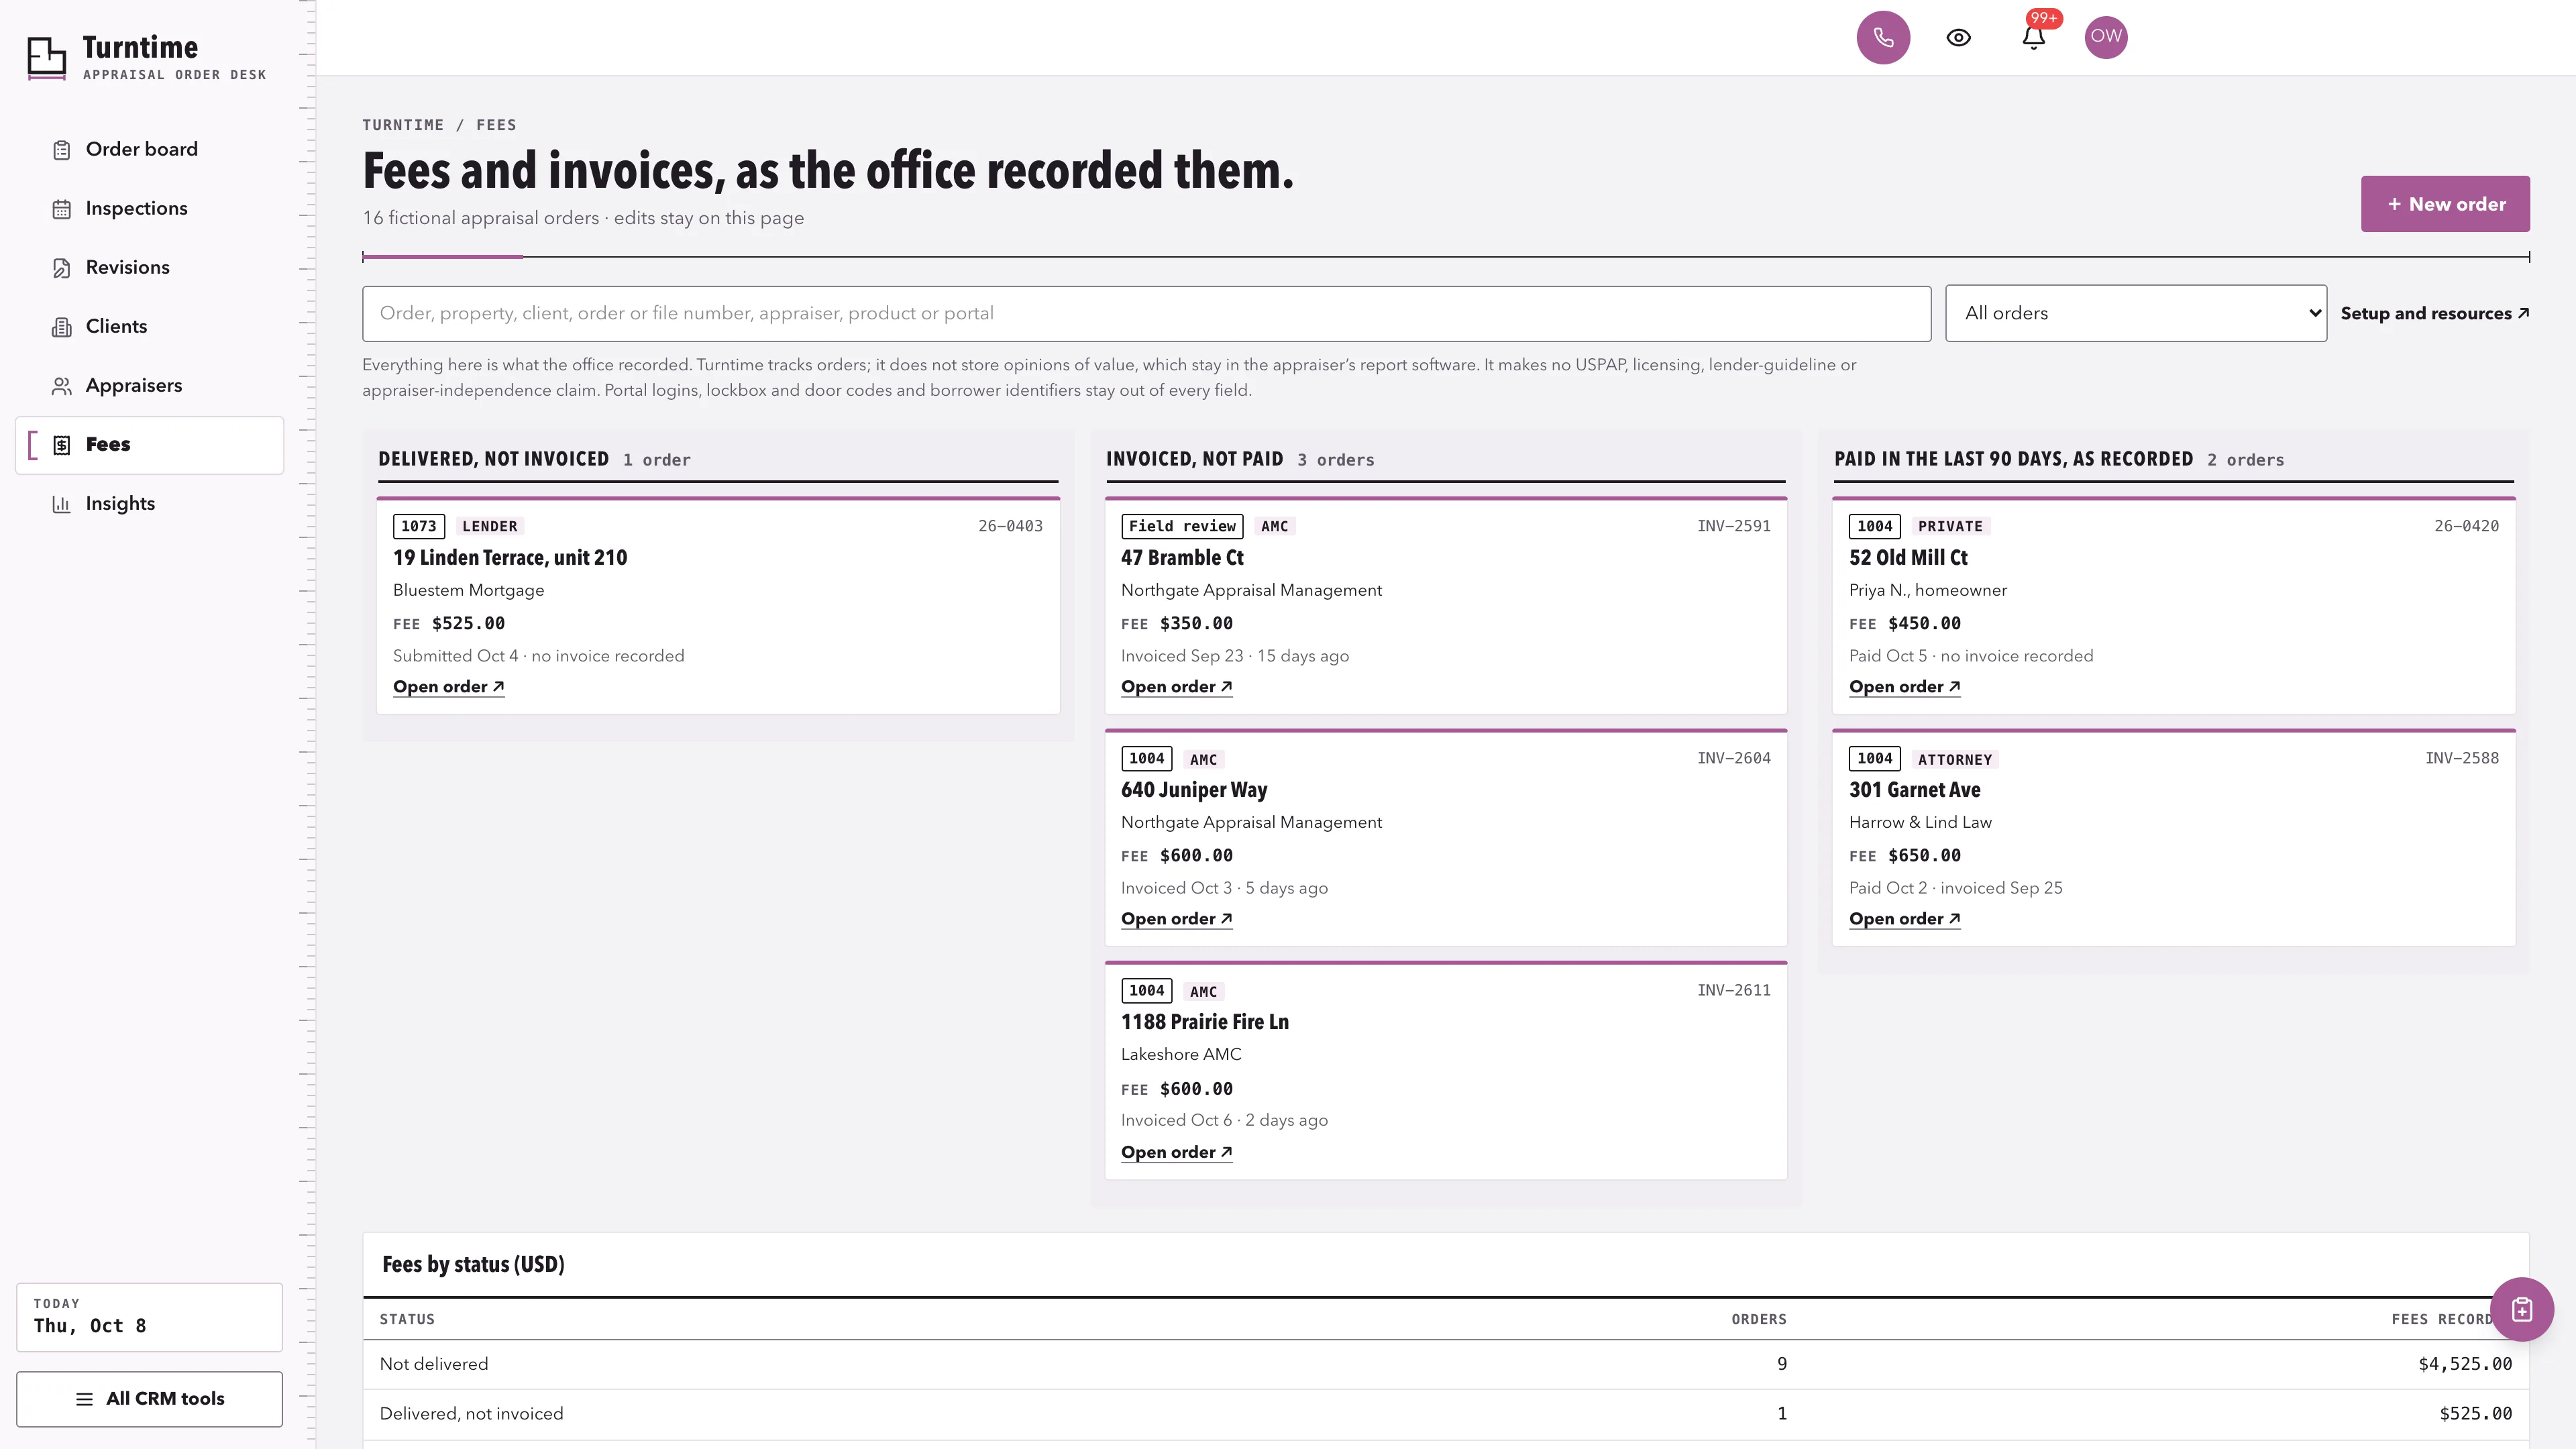Open order for 1188 Prairie Fire Ln
This screenshot has width=2576, height=1449.
coord(1176,1152)
